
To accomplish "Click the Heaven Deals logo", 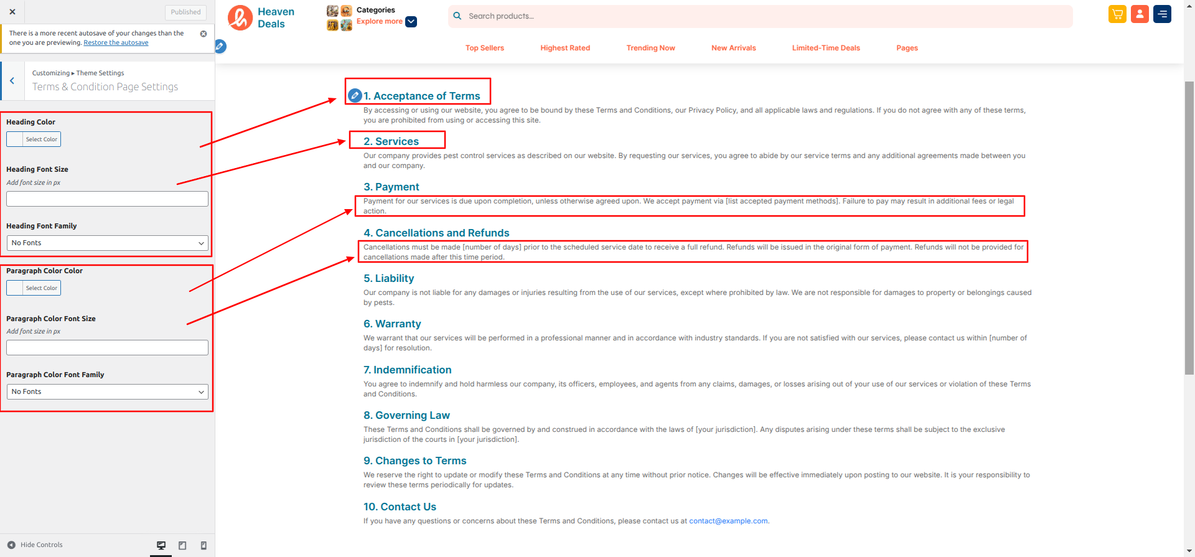I will [x=261, y=18].
